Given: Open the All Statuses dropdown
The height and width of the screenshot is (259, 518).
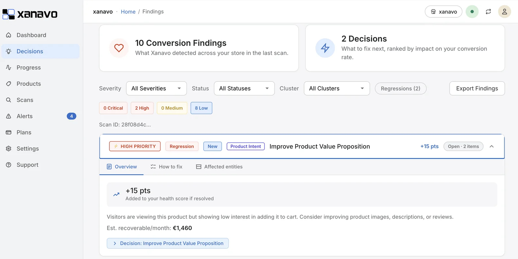Looking at the screenshot, I should click(244, 88).
